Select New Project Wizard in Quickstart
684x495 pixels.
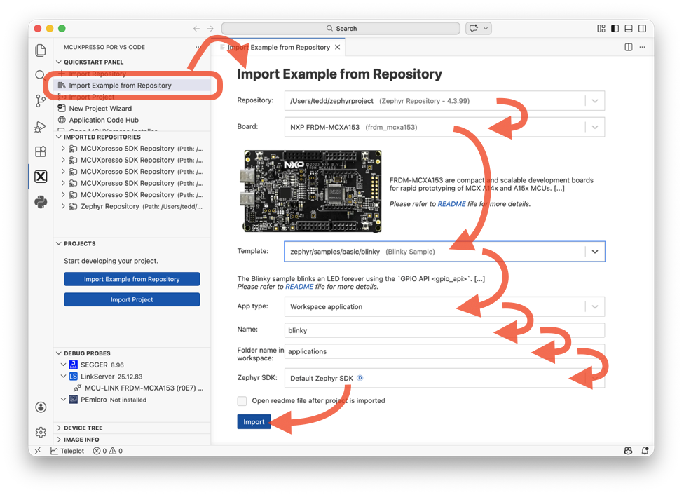132,108
